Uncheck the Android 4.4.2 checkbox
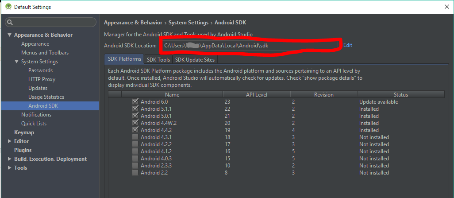The image size is (454, 198). pos(135,130)
